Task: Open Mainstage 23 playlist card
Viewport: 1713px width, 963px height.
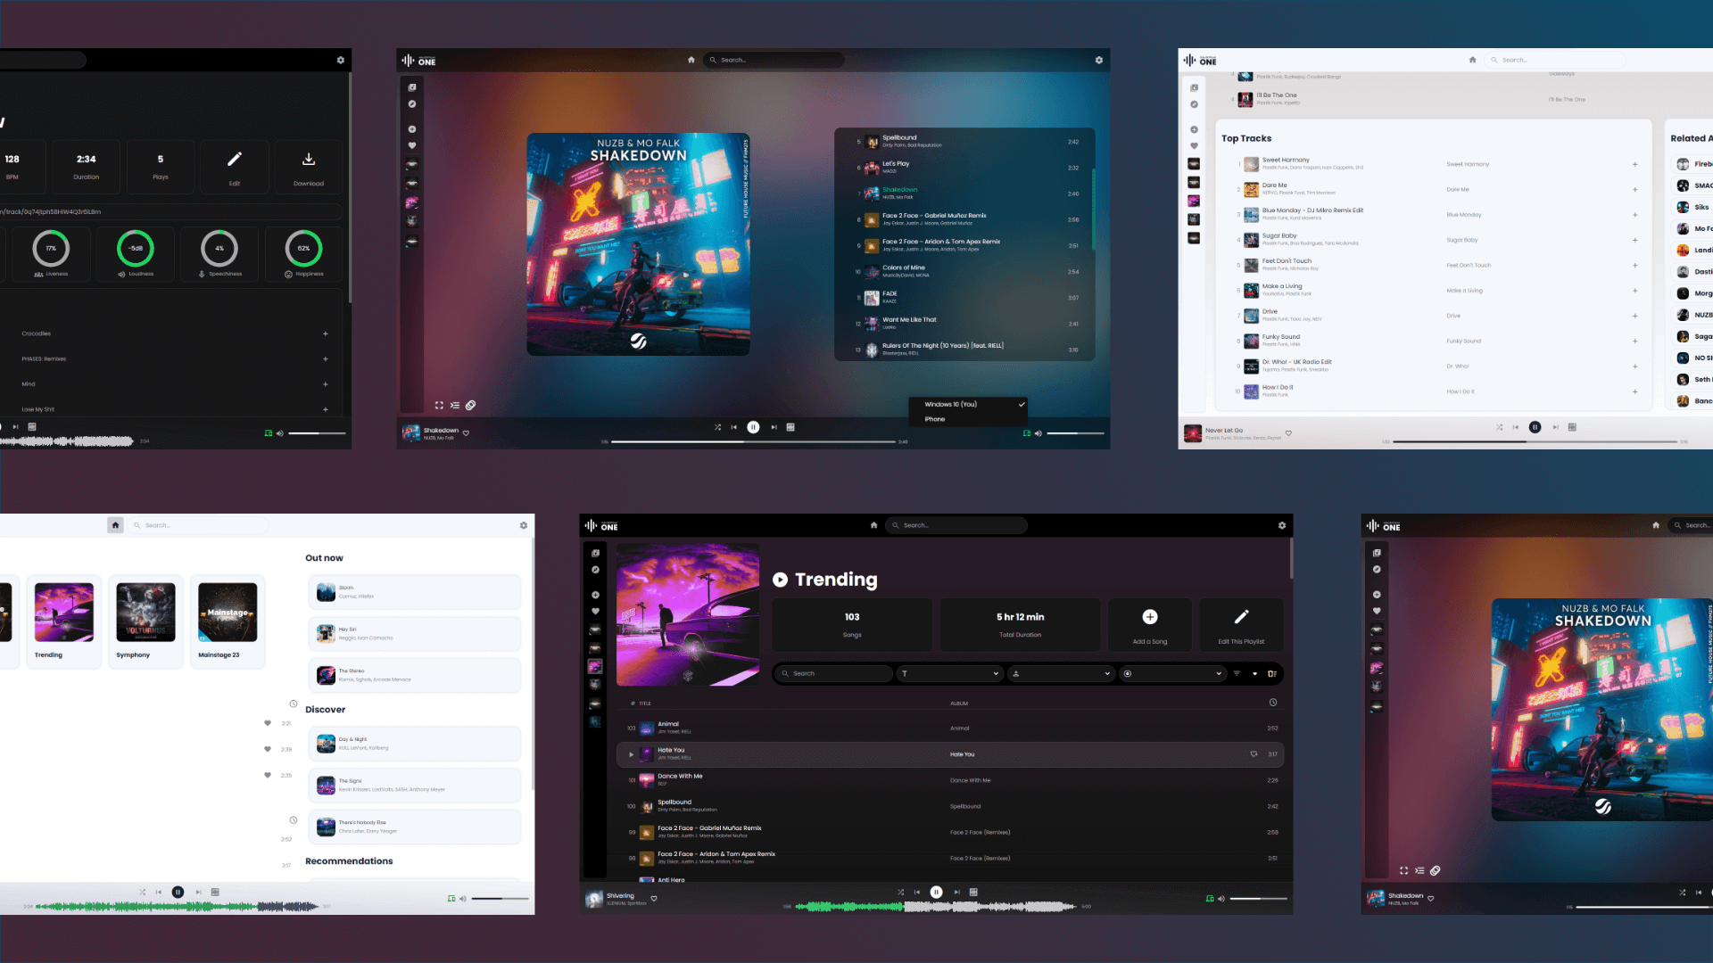Action: coord(228,621)
